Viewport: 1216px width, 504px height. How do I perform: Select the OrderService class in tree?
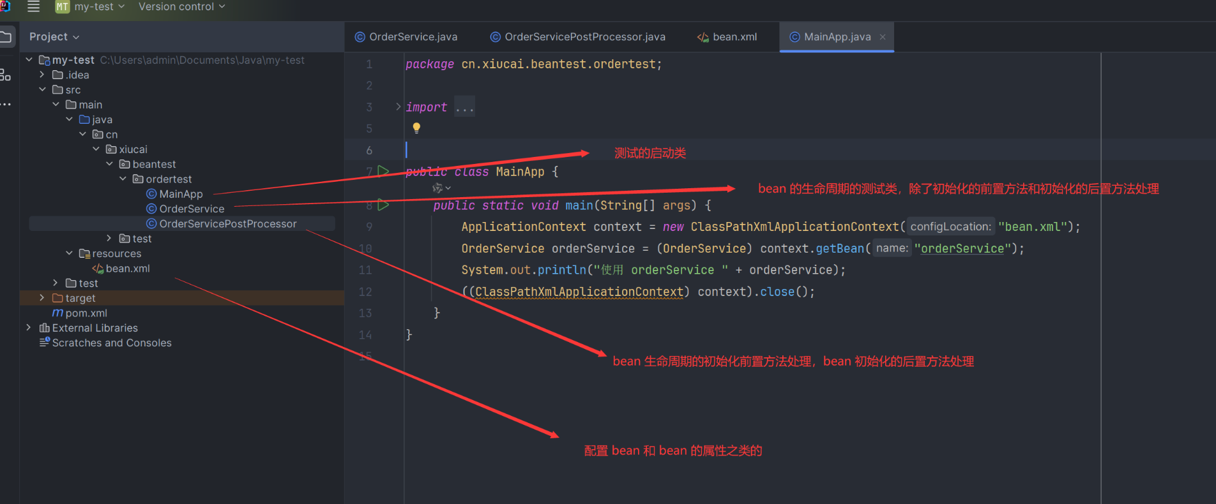pos(192,209)
